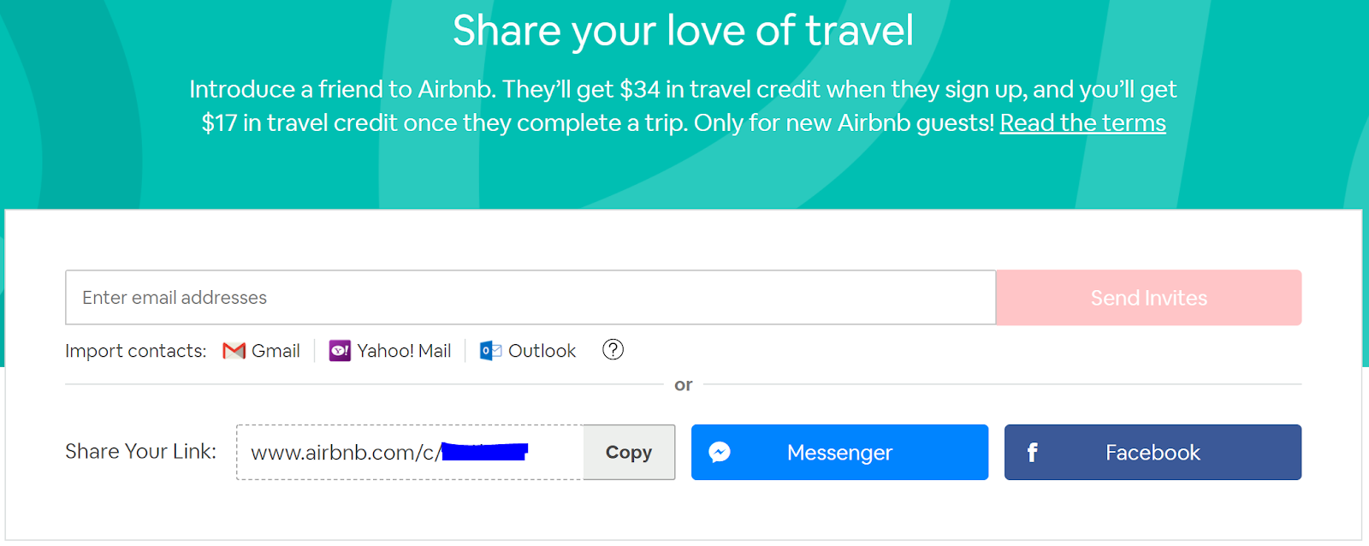Open the Read the terms link
Screen dimensions: 1369x546
(x=1082, y=123)
